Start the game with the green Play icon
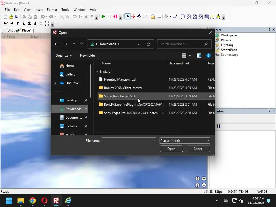Image resolution: width=276 pixels, height=207 pixels. coord(103,17)
